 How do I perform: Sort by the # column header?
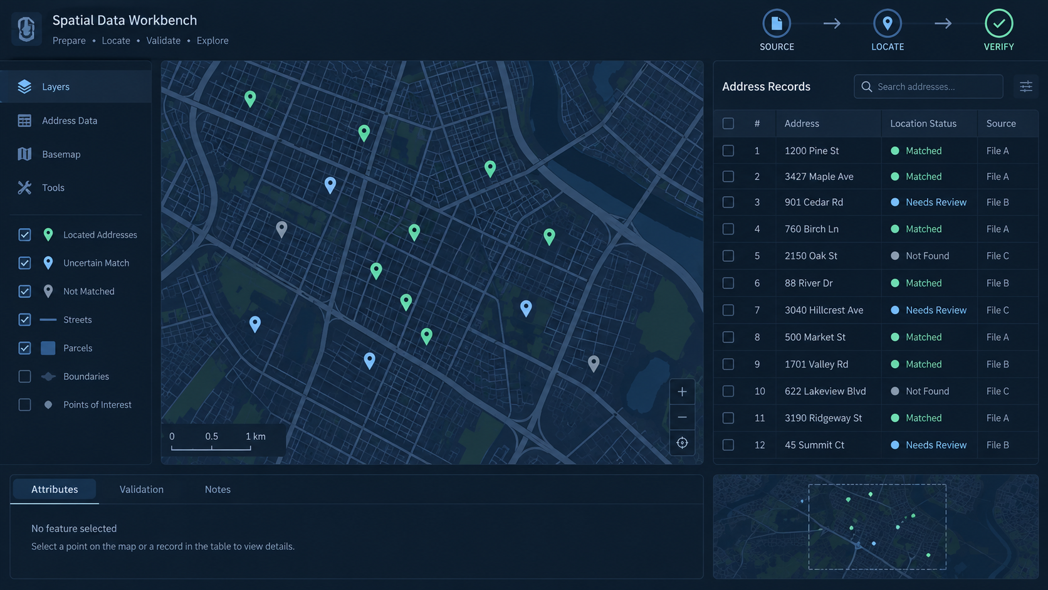coord(757,124)
